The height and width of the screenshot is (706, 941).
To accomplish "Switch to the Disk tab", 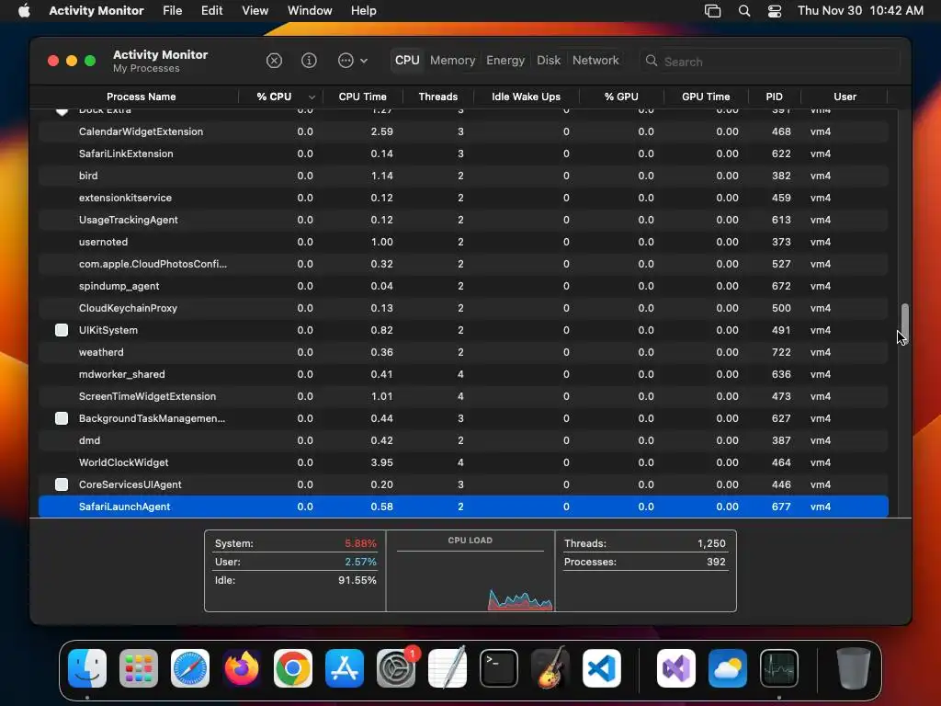I will (x=549, y=61).
